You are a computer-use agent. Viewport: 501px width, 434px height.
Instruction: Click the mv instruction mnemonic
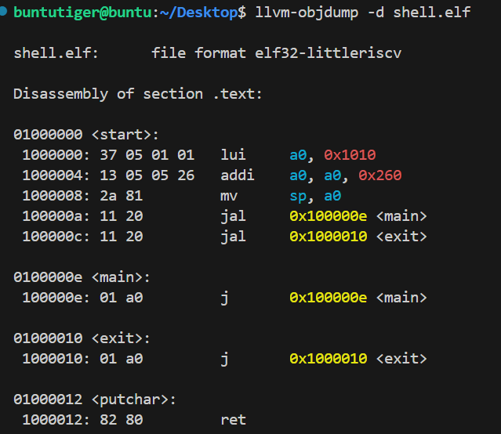pos(229,195)
